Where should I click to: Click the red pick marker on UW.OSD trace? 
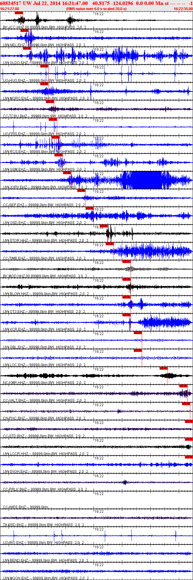point(90,208)
